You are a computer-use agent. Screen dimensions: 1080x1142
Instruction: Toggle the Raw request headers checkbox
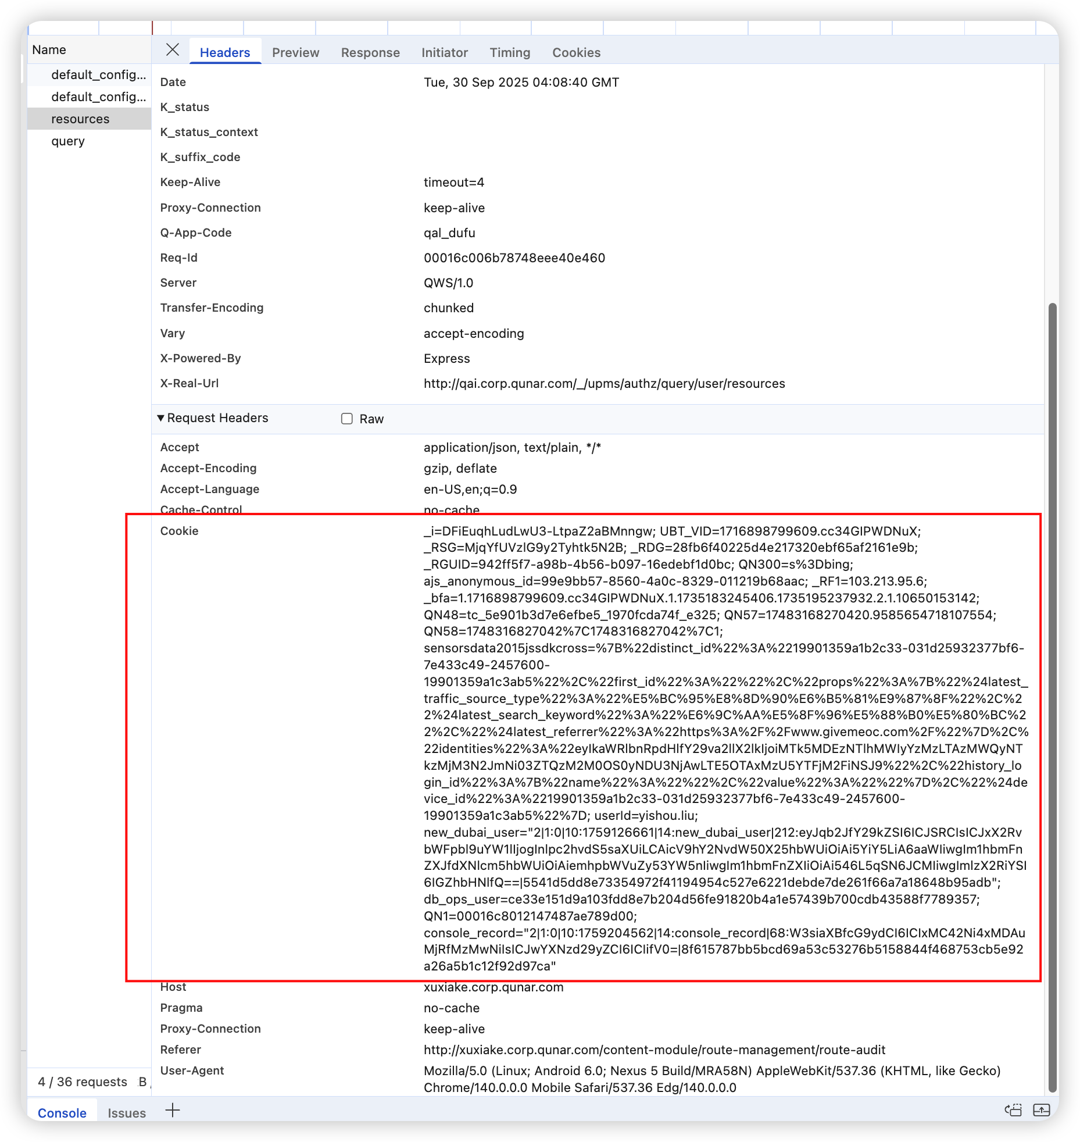[x=347, y=419]
